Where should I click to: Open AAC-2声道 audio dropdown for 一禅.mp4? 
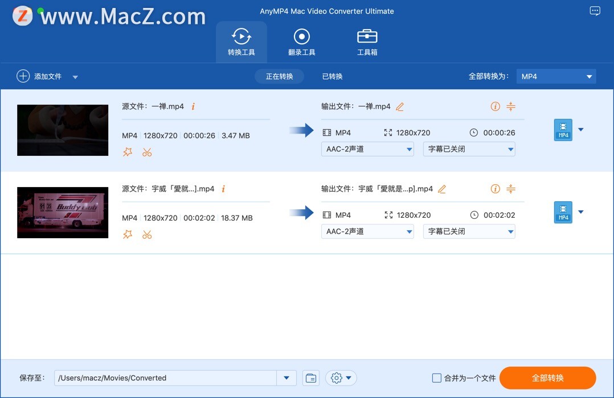tap(367, 149)
